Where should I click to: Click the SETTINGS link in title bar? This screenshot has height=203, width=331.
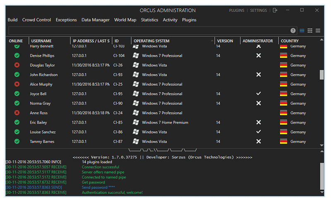click(x=258, y=10)
